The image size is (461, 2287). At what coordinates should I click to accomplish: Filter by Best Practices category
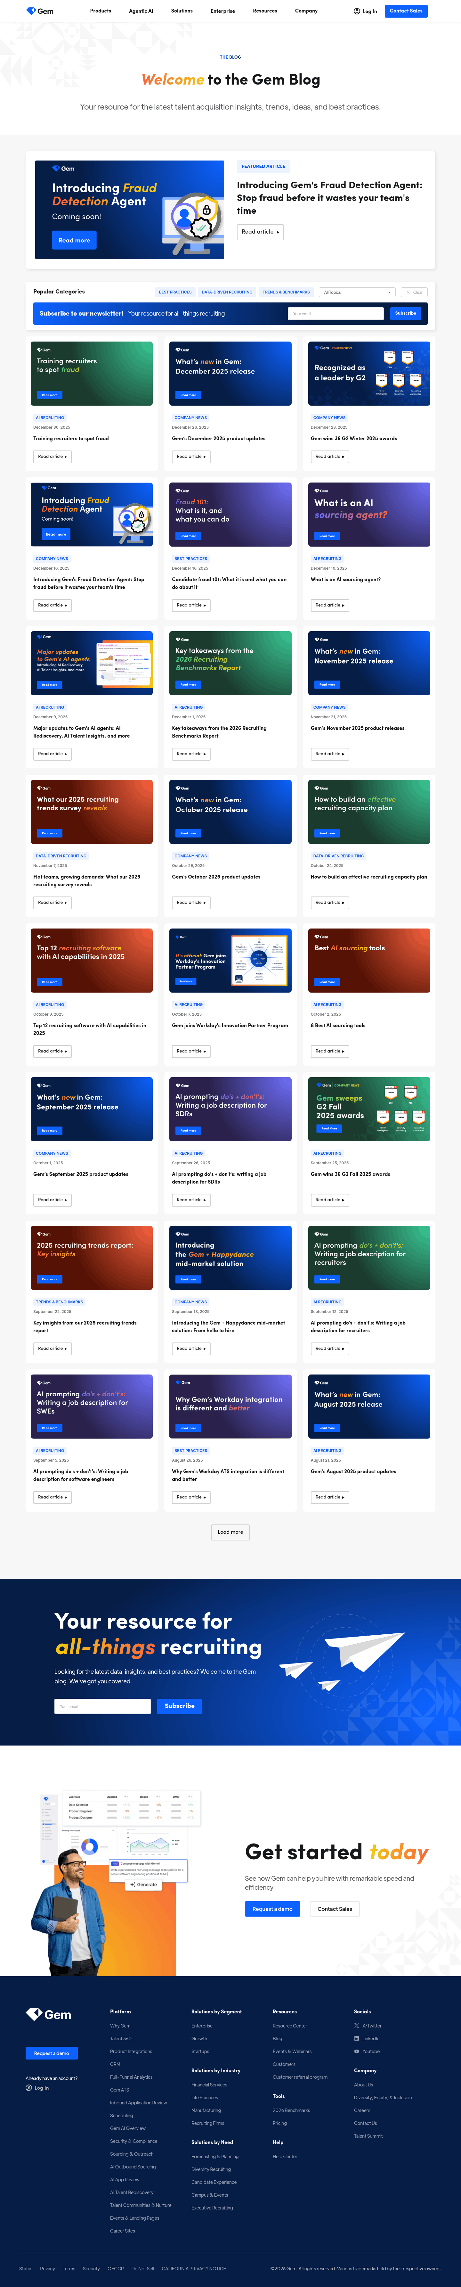tap(175, 292)
